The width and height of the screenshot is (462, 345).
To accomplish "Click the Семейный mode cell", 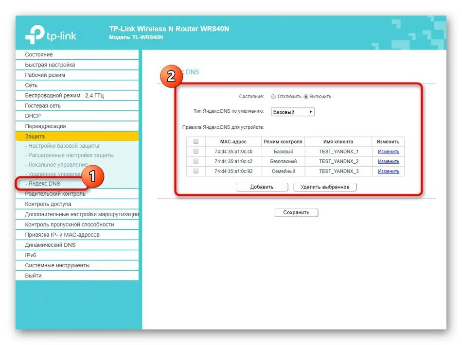I will tap(283, 172).
